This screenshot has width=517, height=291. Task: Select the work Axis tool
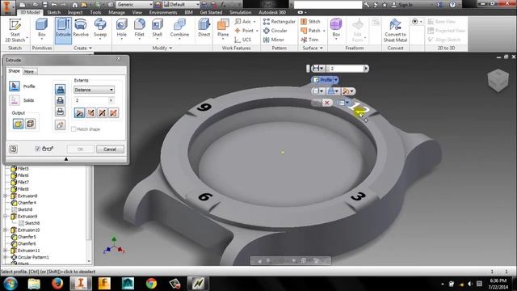pos(245,22)
